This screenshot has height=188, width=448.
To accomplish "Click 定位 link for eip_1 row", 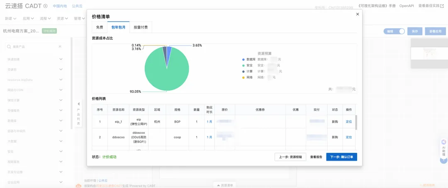I will pos(349,121).
